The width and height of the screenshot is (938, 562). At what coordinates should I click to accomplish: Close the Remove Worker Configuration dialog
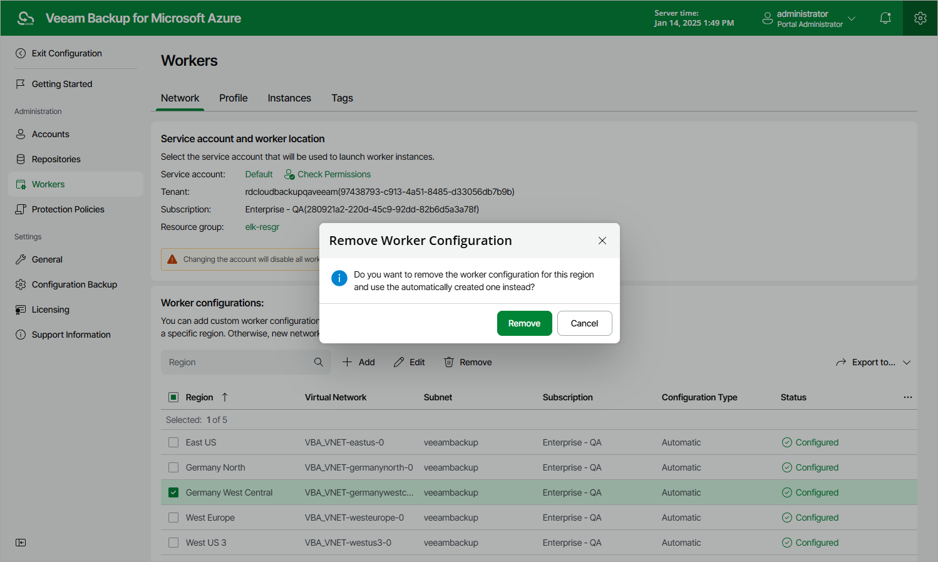point(602,241)
